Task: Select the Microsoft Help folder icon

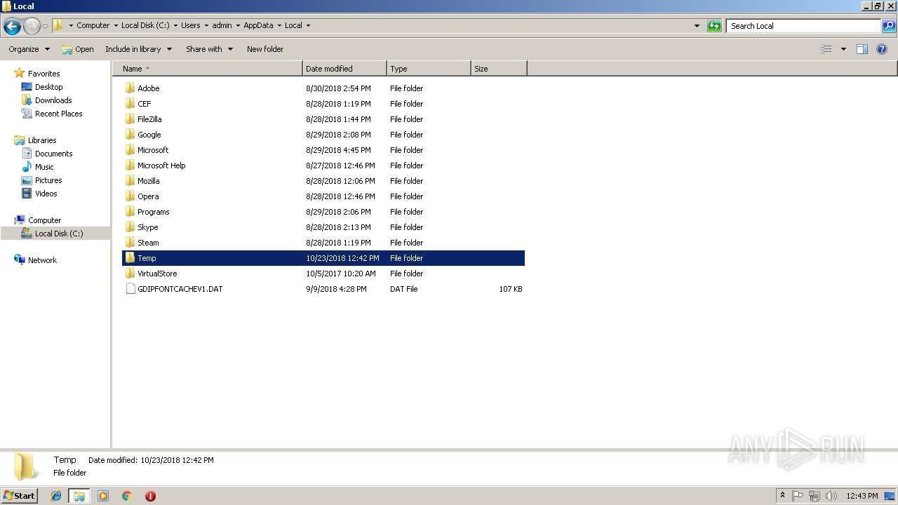Action: point(130,166)
